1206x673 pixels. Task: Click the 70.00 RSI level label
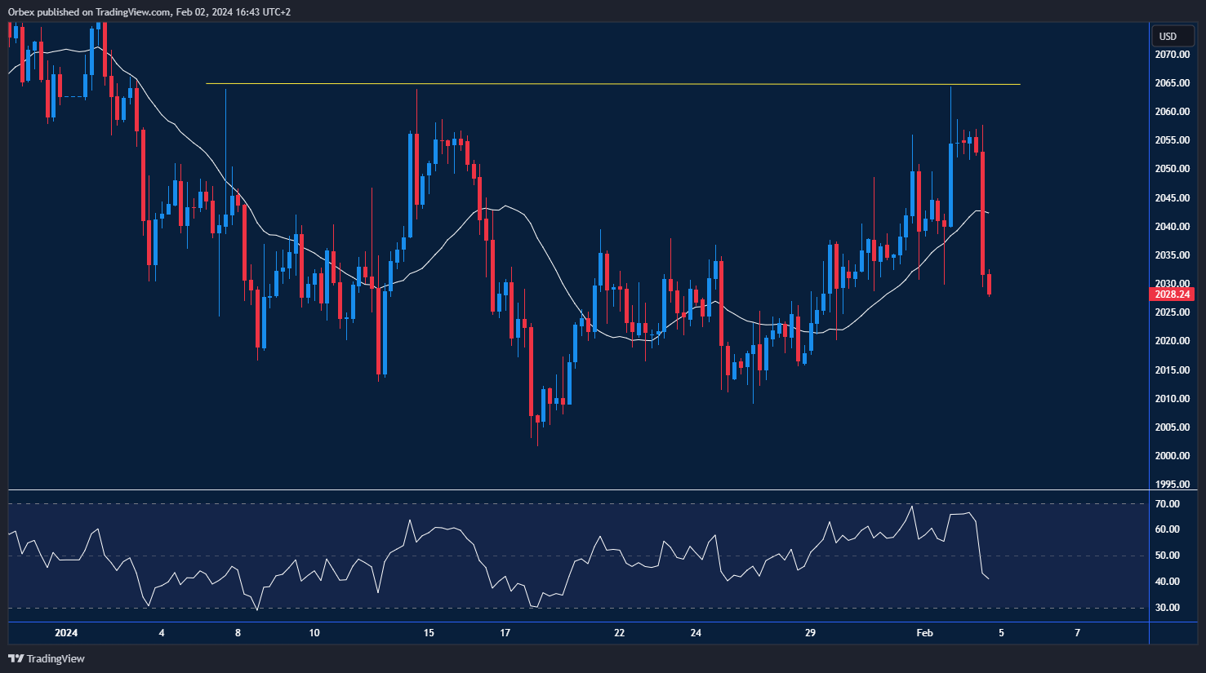coord(1168,504)
